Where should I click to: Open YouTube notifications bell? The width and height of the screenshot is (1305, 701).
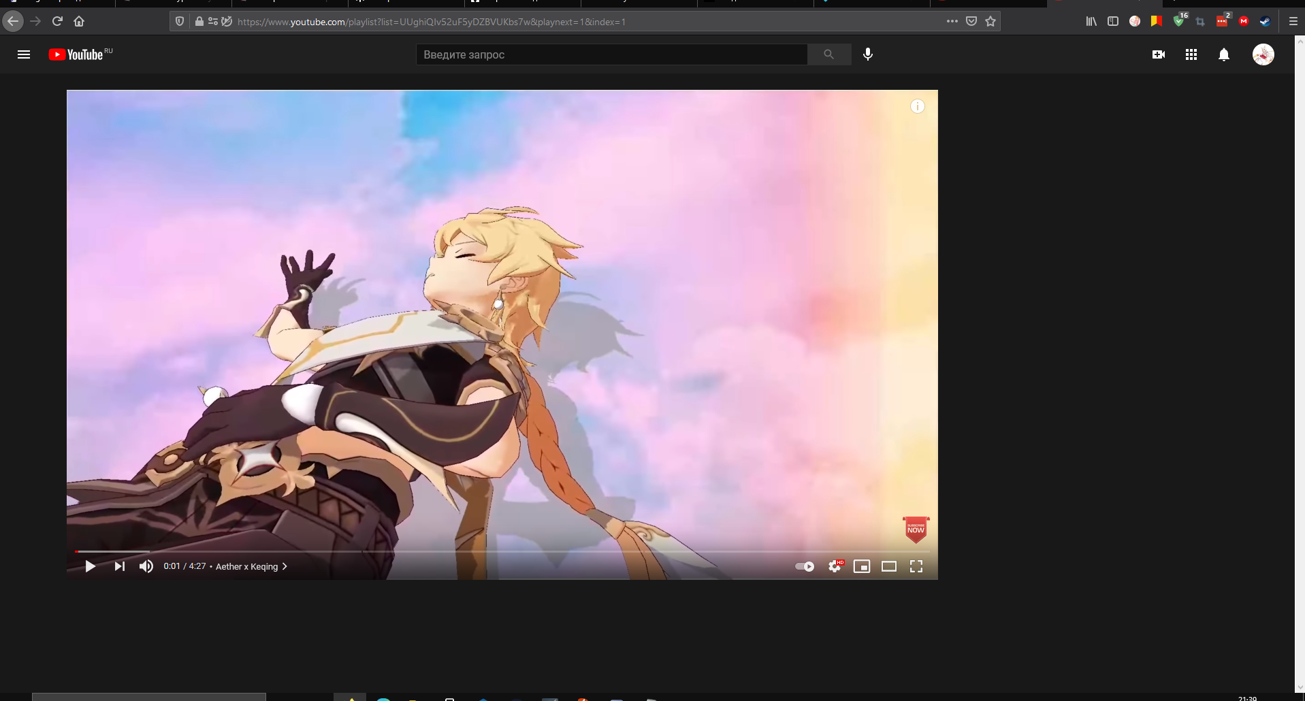[1224, 54]
